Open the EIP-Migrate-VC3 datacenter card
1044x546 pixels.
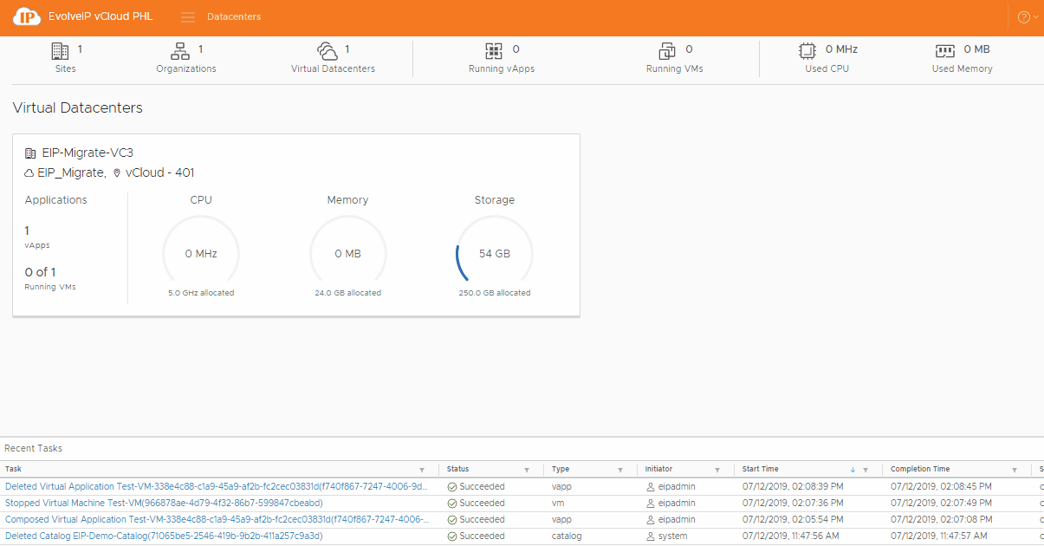click(x=88, y=153)
